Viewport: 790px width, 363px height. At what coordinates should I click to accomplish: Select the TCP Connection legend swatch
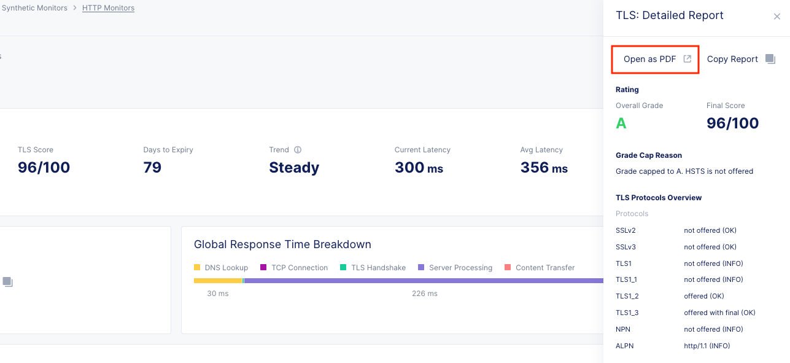coord(263,268)
